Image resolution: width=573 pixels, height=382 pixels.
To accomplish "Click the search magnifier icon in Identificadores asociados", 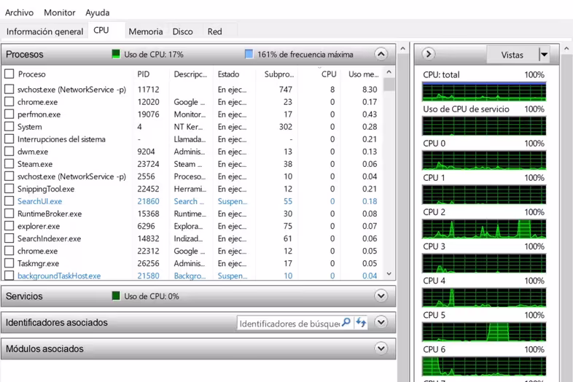I will coord(346,322).
